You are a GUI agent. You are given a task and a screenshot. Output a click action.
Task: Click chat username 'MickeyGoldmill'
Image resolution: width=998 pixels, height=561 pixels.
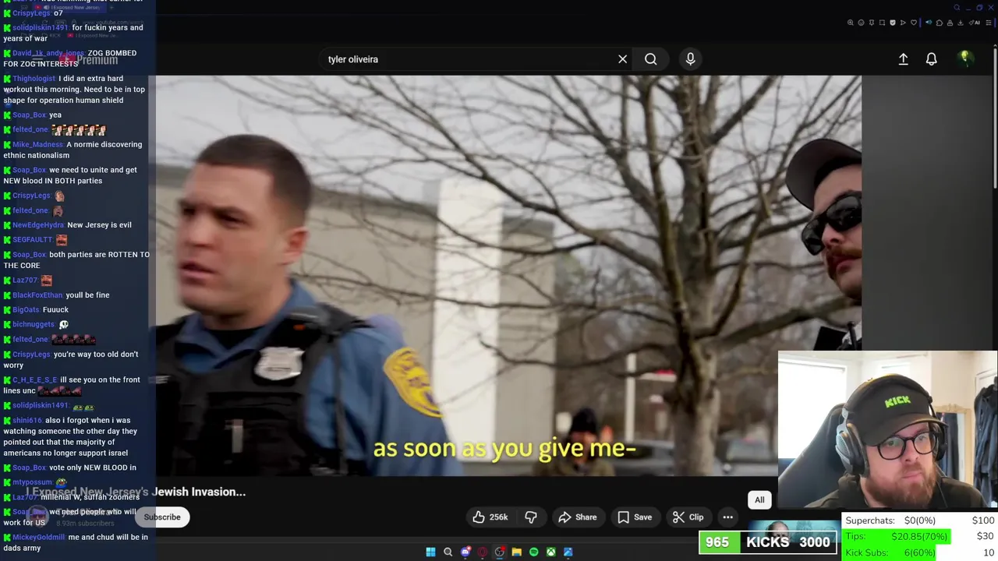[39, 538]
